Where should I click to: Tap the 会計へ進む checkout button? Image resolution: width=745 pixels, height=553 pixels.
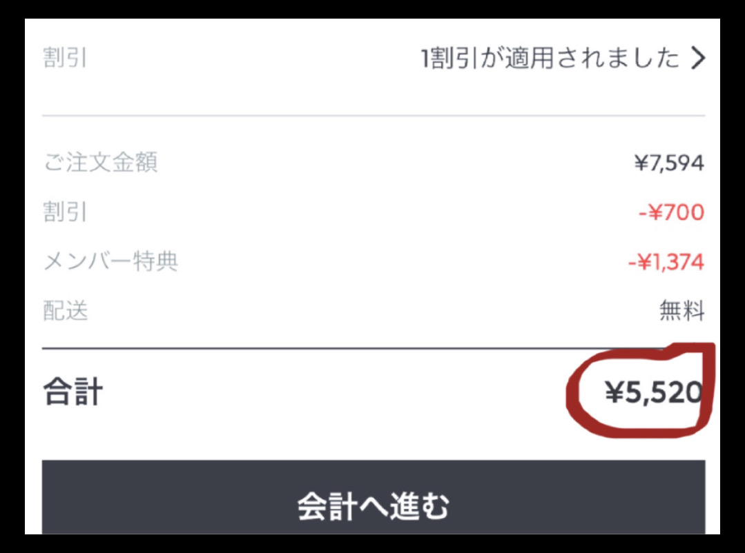pos(374,496)
